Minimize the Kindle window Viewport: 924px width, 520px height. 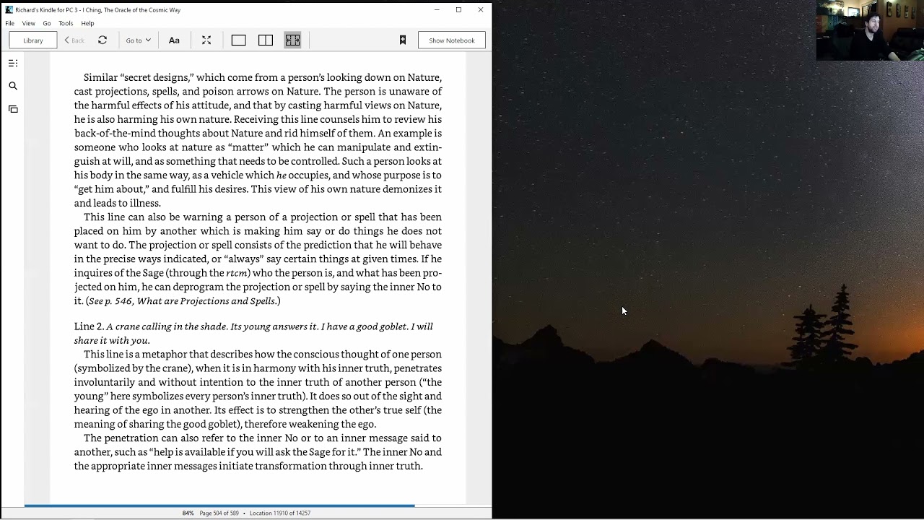(437, 10)
